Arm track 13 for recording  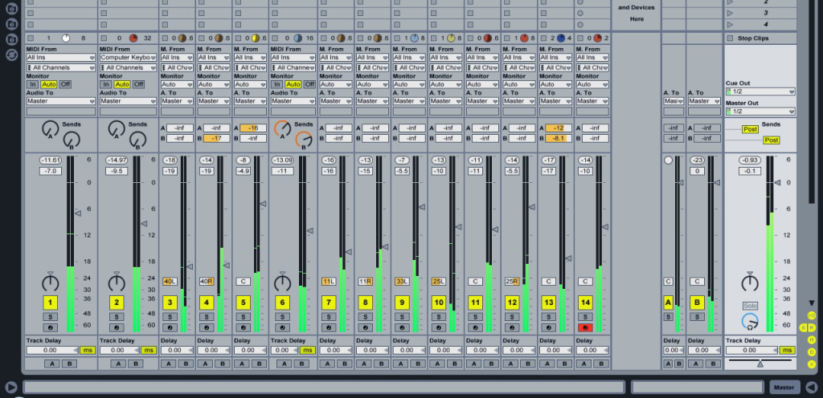pos(548,328)
